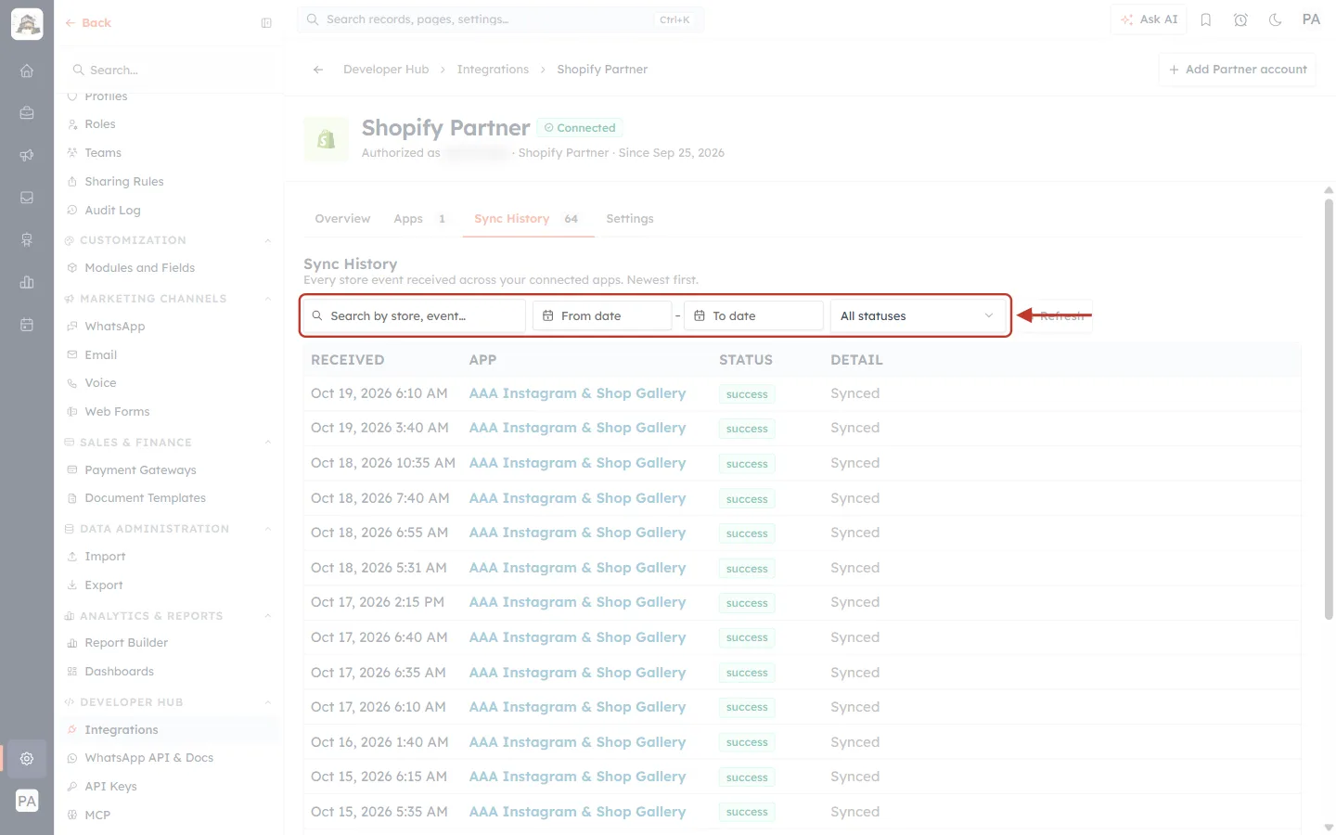Toggle dark mode moon icon

(1276, 19)
